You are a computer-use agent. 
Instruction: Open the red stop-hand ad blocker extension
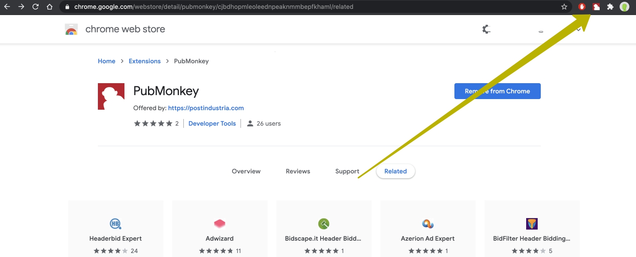point(582,7)
